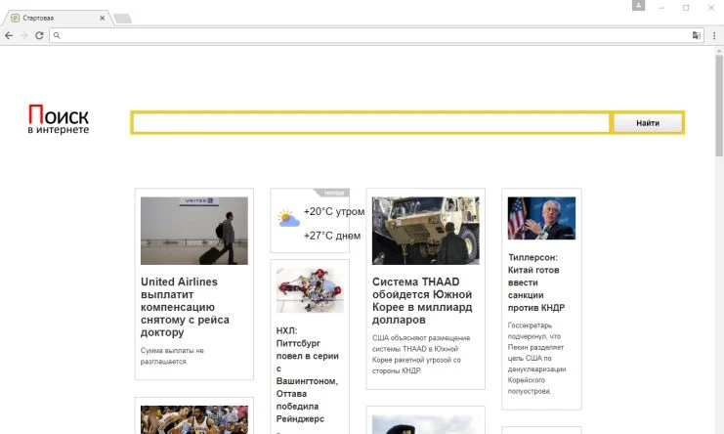Open НХЛ: Питтсбург повел в серии headline
Viewport: 724px width, 434px height.
(x=307, y=374)
